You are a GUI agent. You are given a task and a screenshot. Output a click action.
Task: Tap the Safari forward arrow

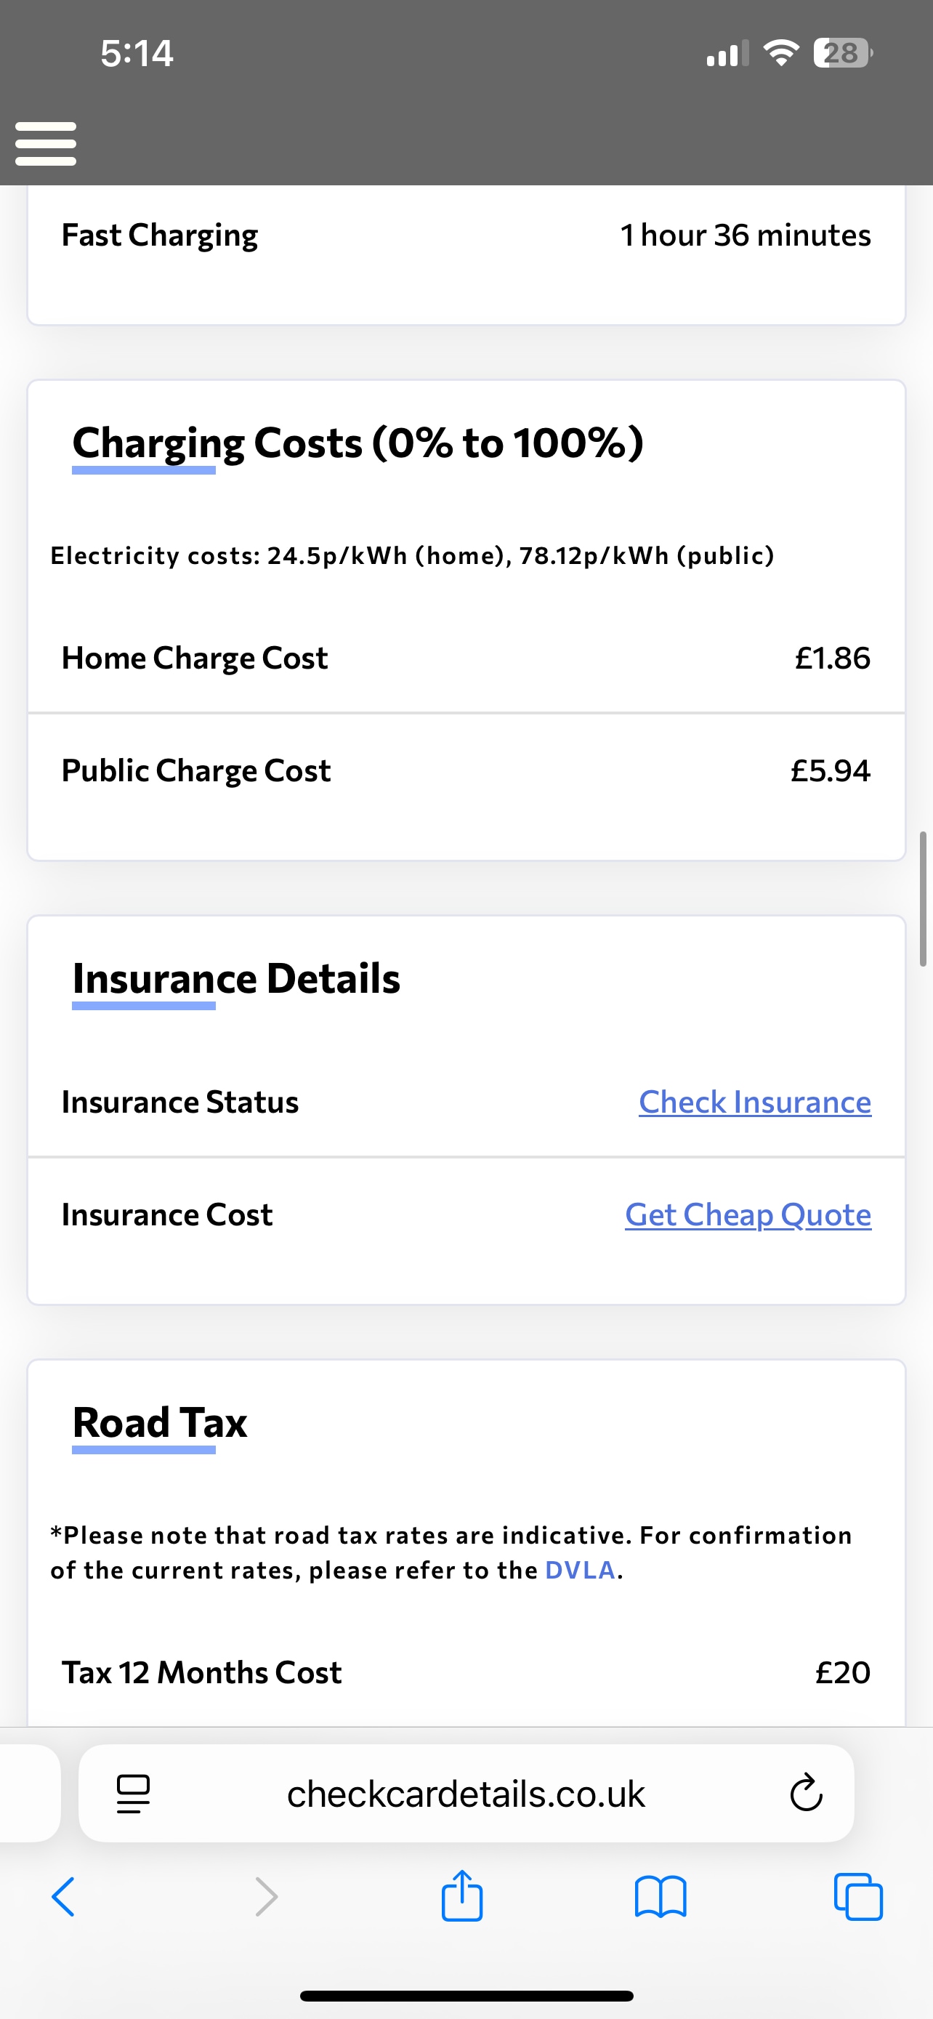coord(267,1897)
